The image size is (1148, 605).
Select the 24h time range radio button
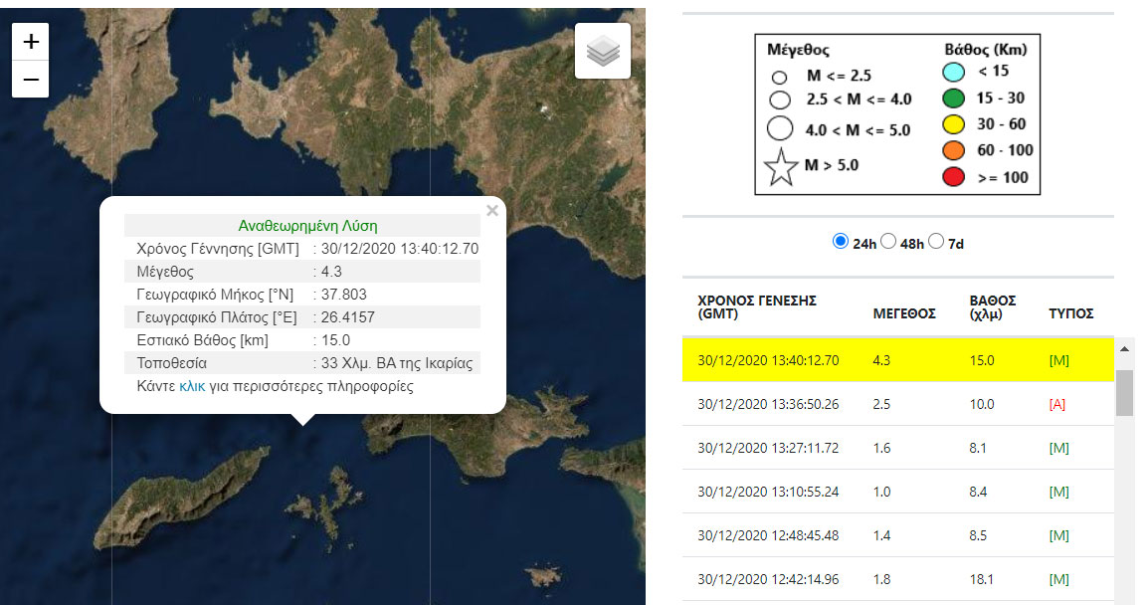[840, 242]
